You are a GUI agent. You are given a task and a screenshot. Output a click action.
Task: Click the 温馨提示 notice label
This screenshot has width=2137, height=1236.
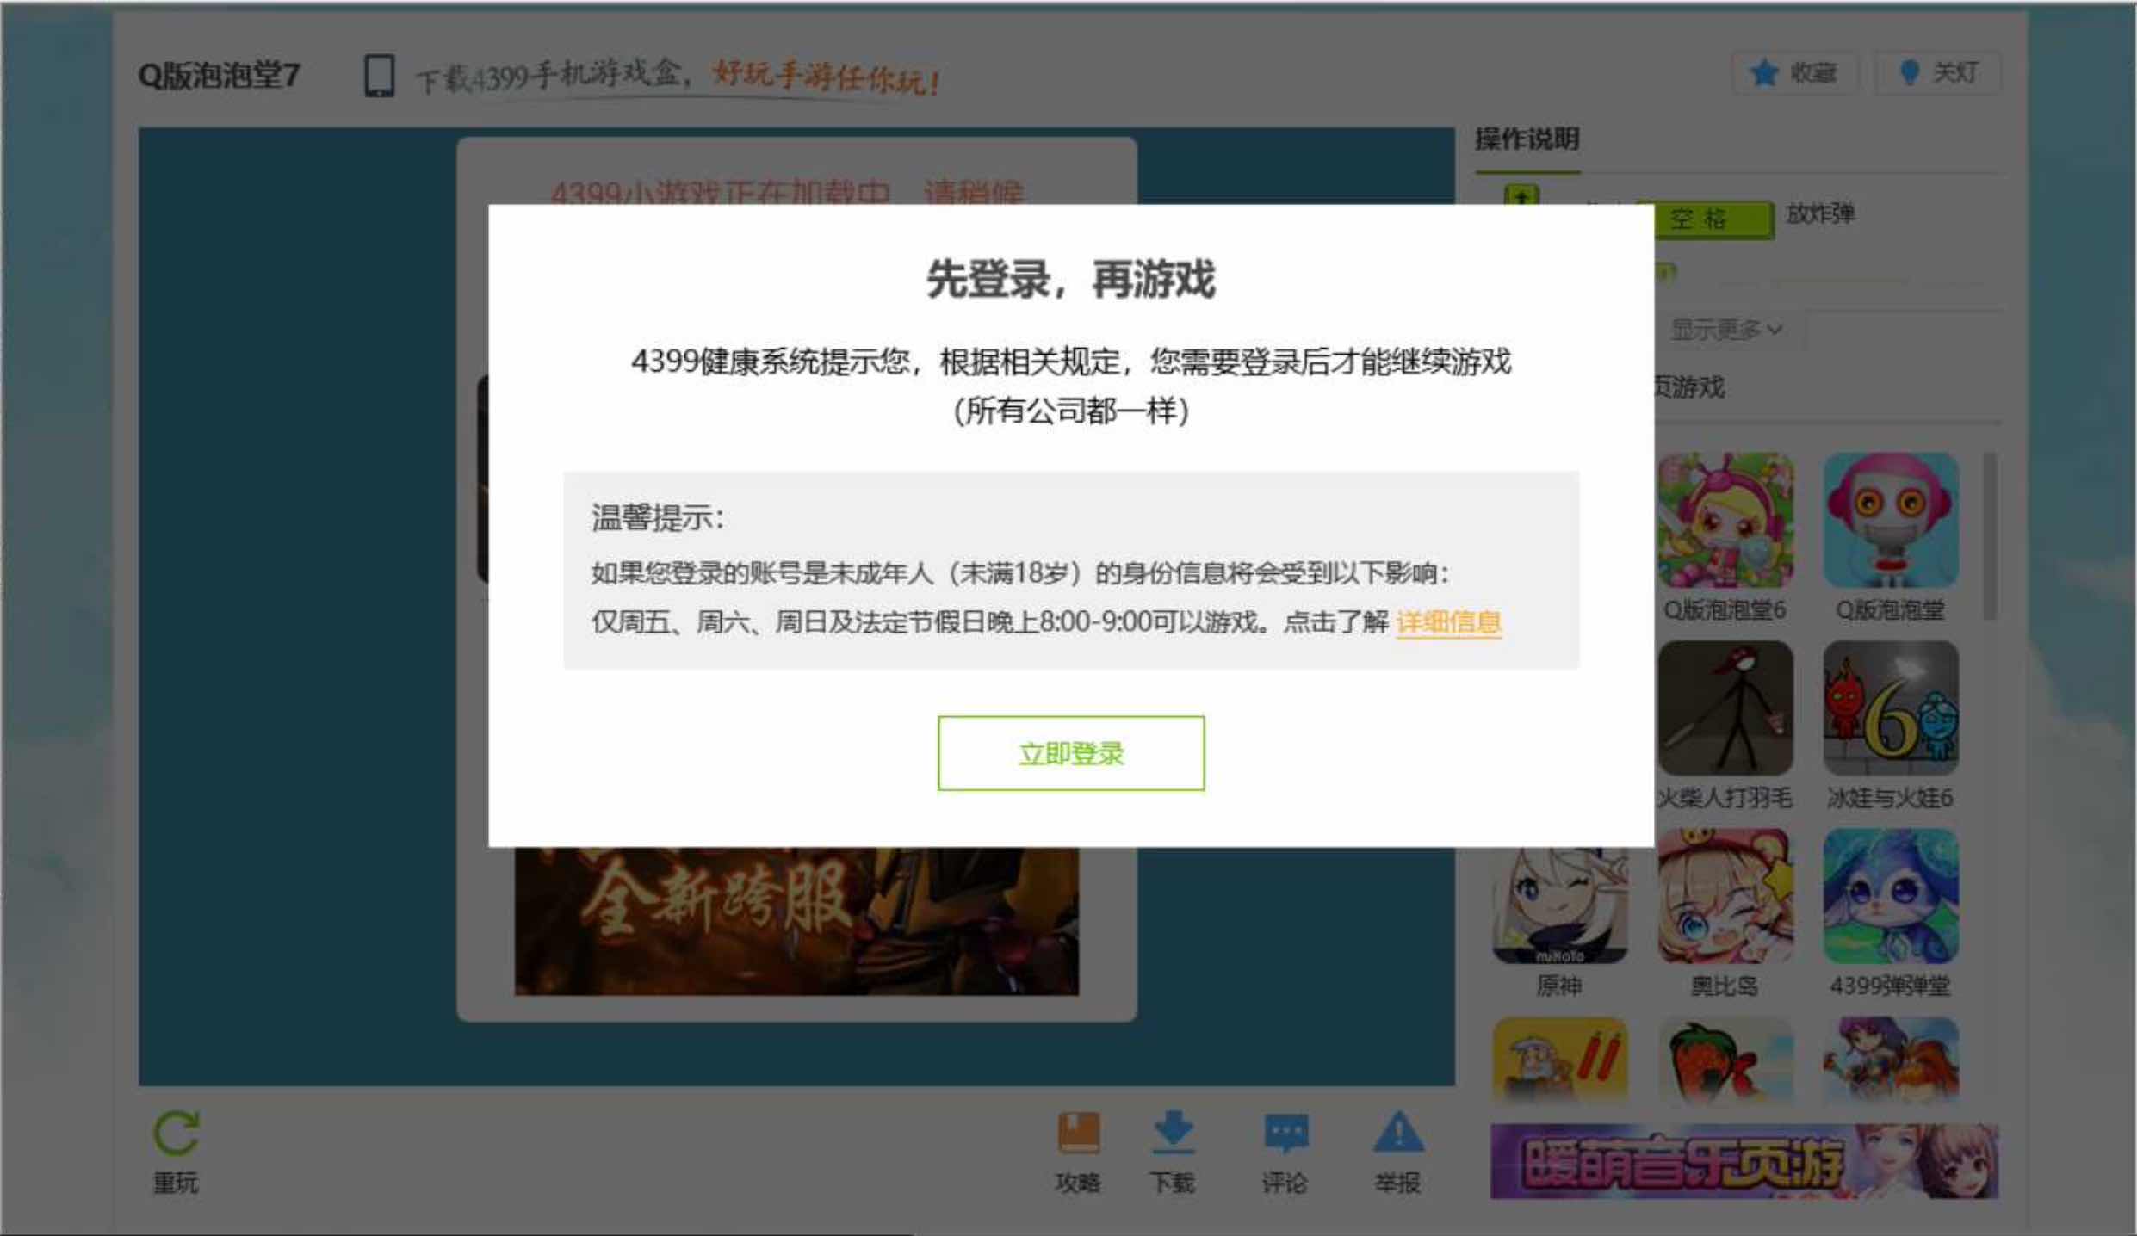point(659,518)
